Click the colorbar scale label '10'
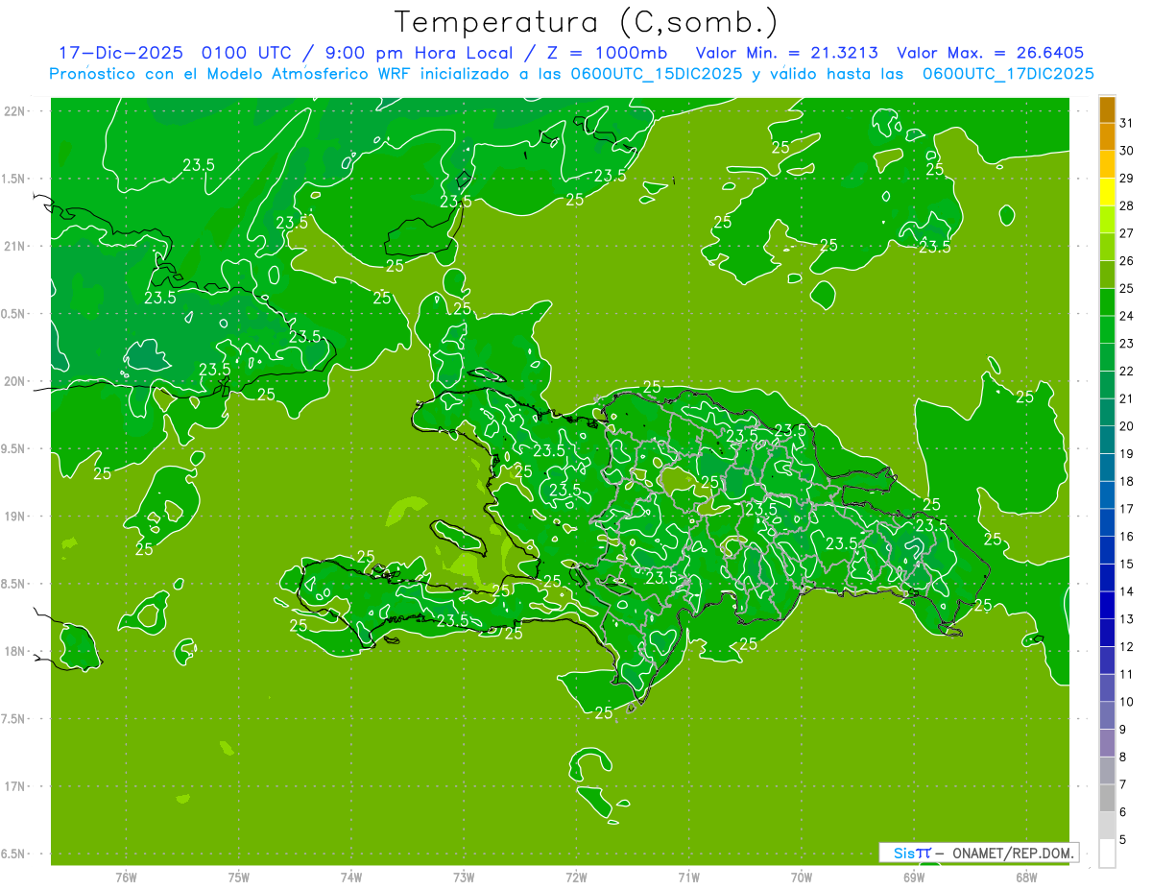The width and height of the screenshot is (1152, 890). pos(1127,702)
